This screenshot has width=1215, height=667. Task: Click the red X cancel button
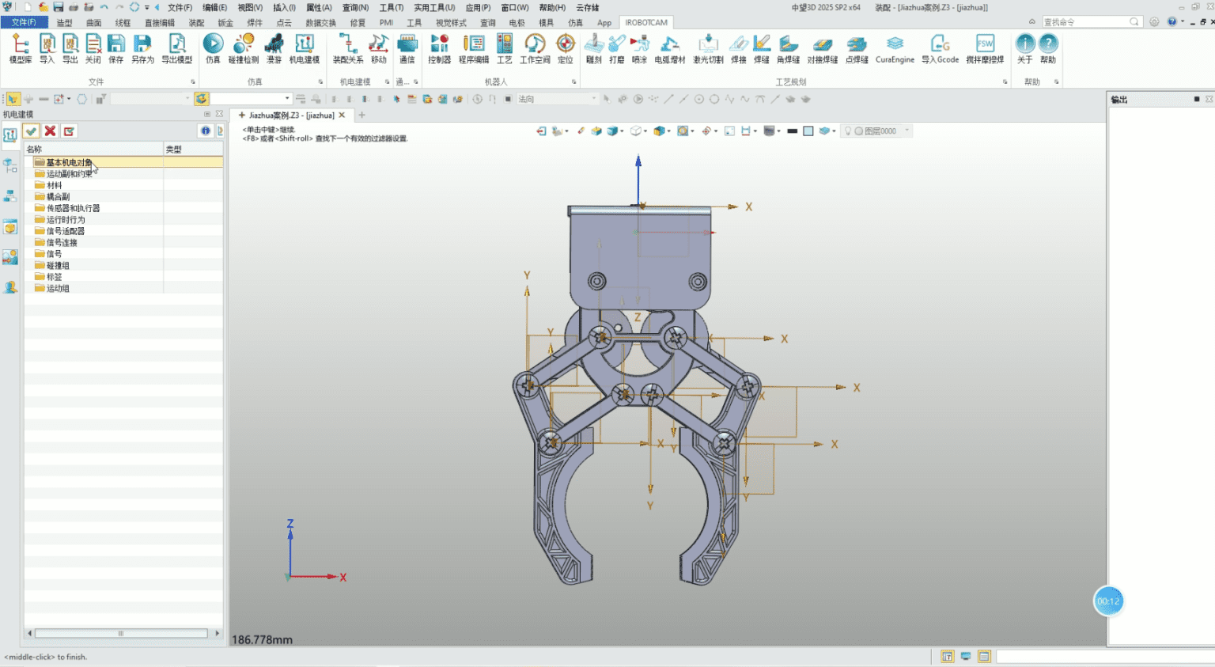tap(50, 131)
